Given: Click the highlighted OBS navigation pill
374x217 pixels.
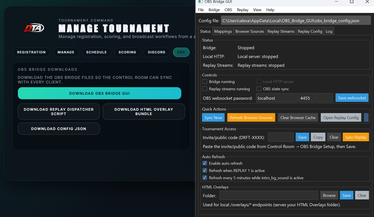Looking at the screenshot, I should 181,52.
